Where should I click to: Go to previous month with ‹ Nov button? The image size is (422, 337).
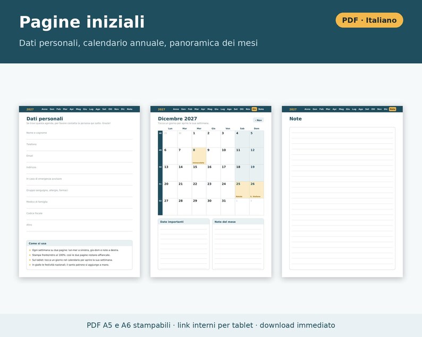pos(258,120)
